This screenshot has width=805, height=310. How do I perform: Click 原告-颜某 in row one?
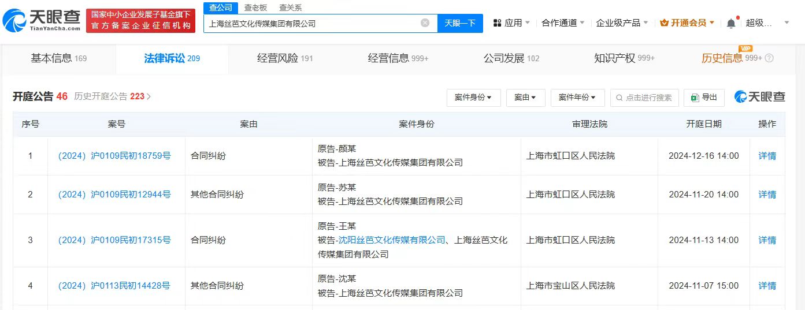click(337, 149)
